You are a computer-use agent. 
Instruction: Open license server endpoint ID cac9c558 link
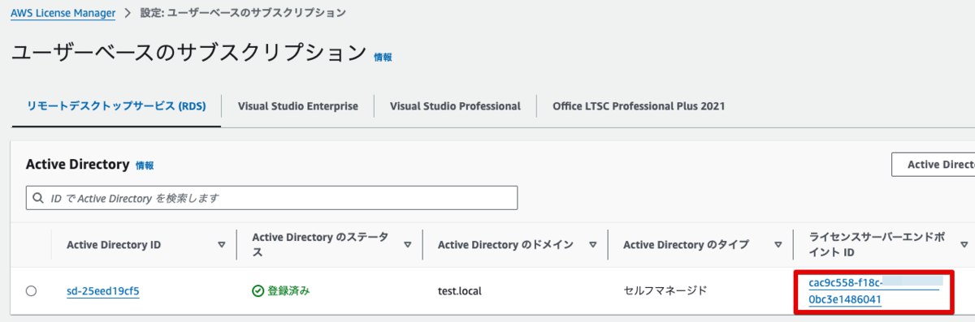pyautogui.click(x=869, y=291)
